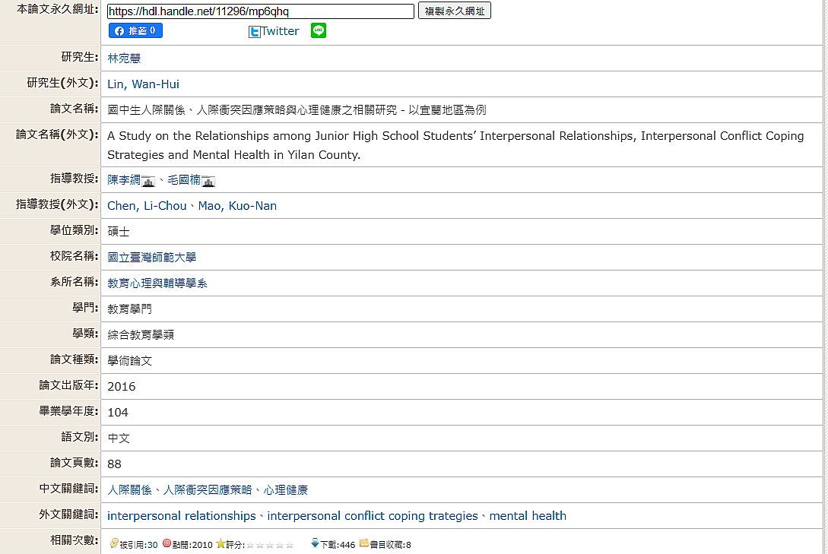
Task: Select the keyword 人際衝突因應策略
Action: pyautogui.click(x=208, y=490)
